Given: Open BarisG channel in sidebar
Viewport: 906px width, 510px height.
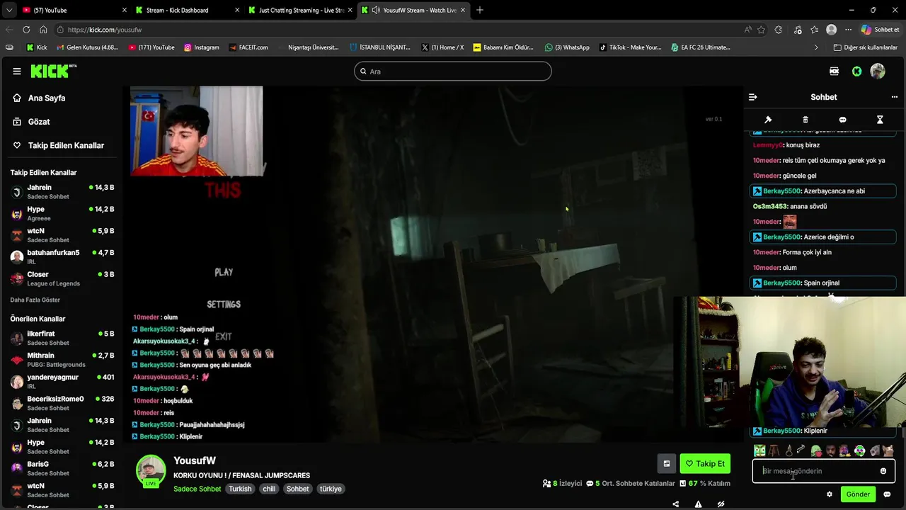Looking at the screenshot, I should point(62,468).
